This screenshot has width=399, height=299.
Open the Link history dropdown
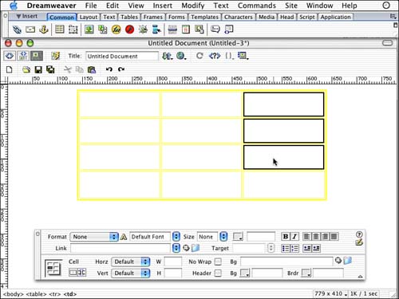(x=176, y=248)
